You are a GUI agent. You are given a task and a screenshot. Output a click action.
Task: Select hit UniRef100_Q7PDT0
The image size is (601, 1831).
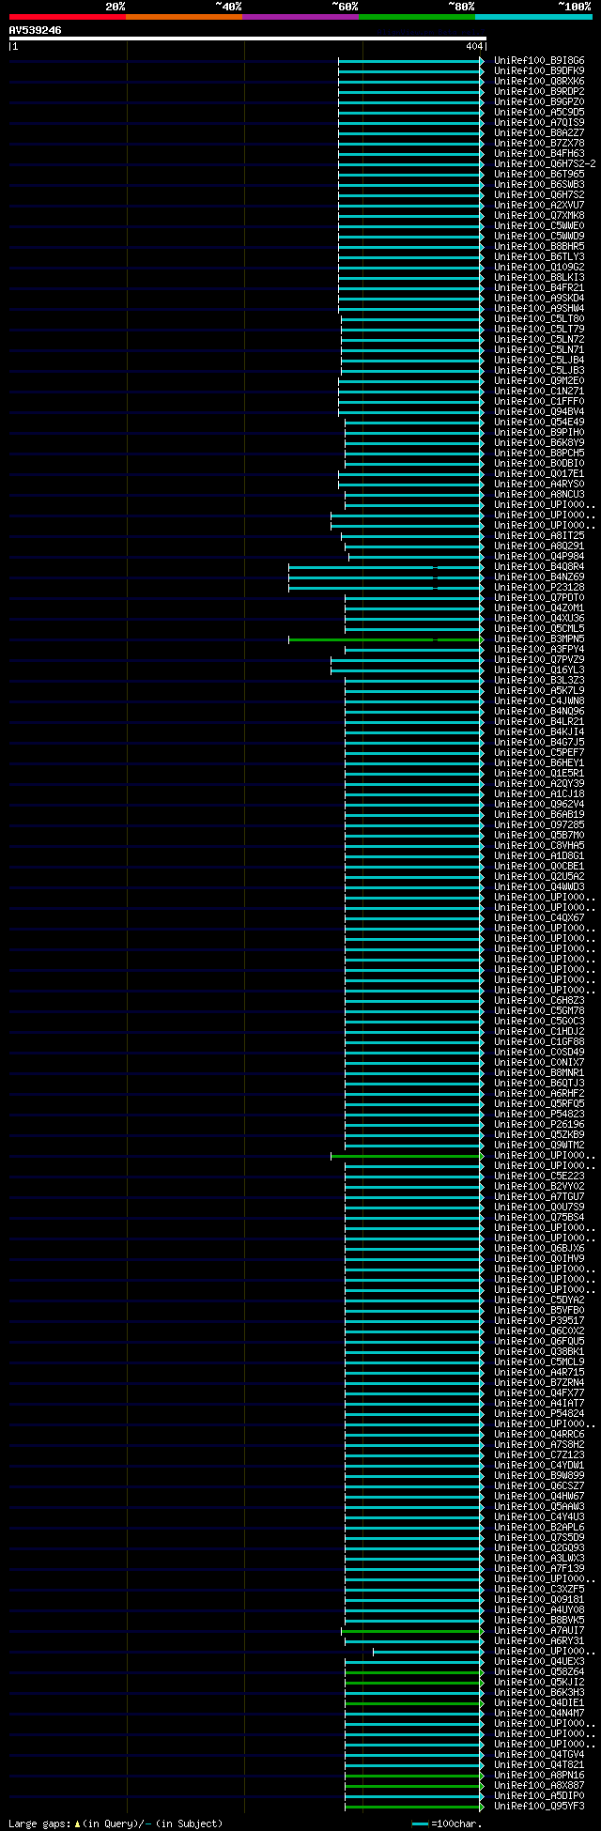pyautogui.click(x=539, y=597)
